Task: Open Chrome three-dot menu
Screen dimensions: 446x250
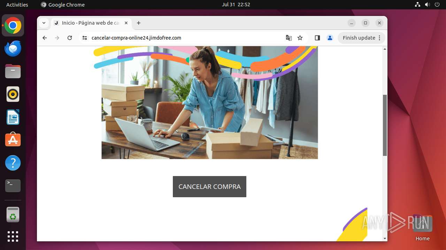Action: tap(380, 38)
